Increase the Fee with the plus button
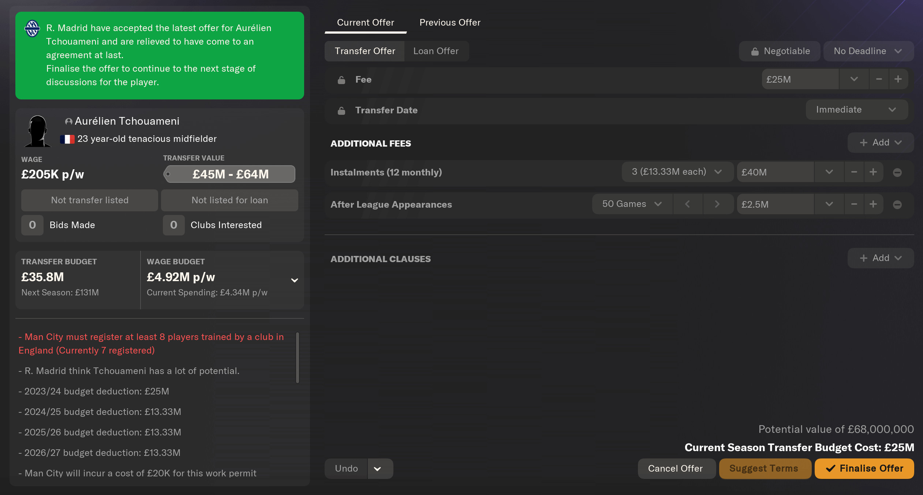This screenshot has height=495, width=923. tap(898, 79)
